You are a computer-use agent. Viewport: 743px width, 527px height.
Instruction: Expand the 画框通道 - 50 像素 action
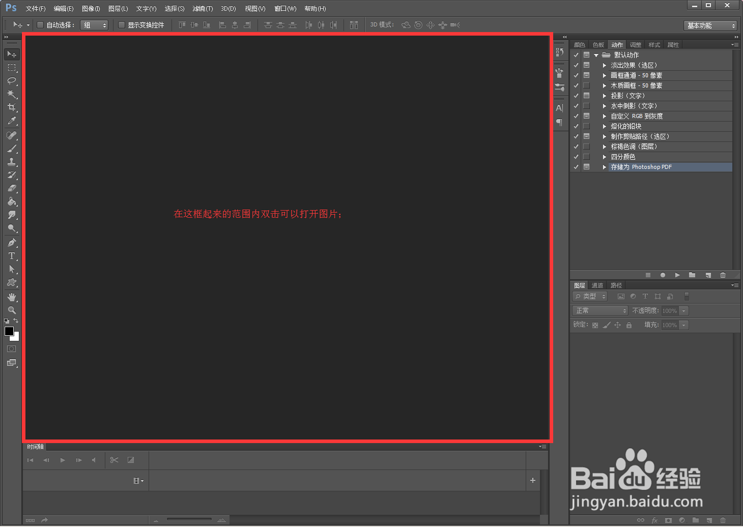tap(604, 75)
